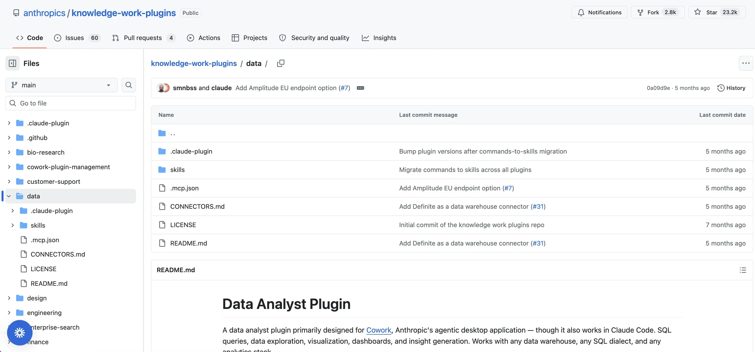Click the search files magnifier button

pos(128,85)
